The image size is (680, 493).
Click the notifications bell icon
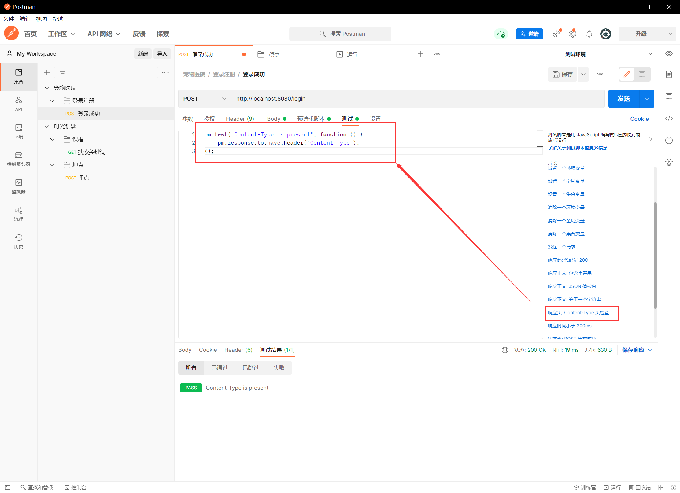coord(589,34)
